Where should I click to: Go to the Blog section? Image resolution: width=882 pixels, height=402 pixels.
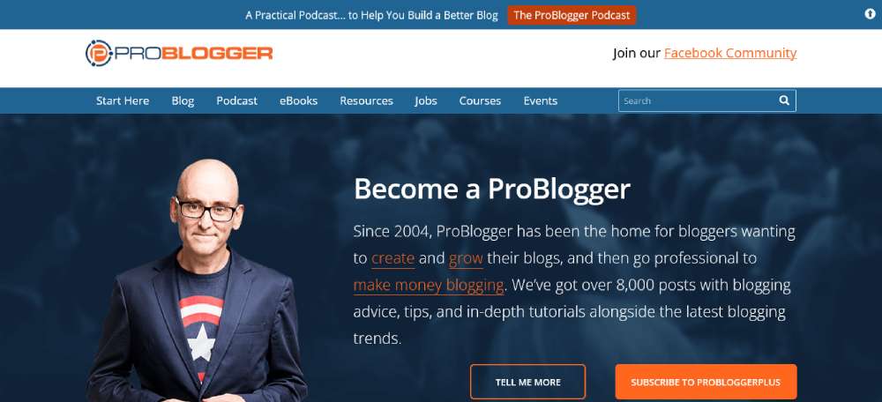point(183,101)
